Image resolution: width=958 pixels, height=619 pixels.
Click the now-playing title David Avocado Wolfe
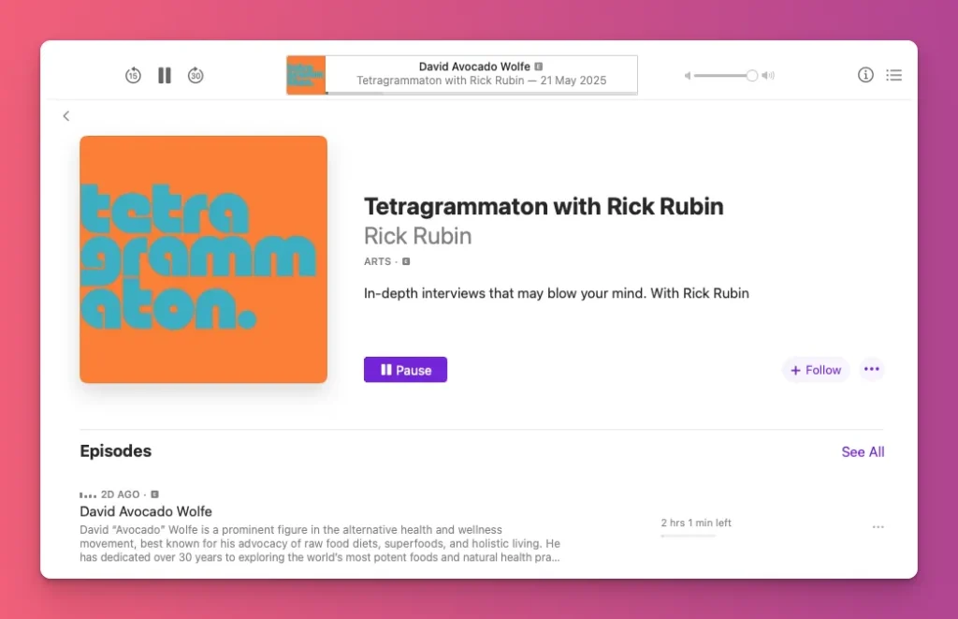point(474,66)
